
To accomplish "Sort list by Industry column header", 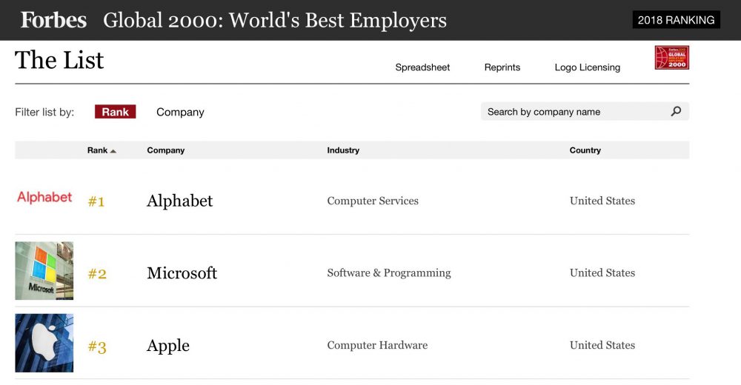I will pos(343,150).
